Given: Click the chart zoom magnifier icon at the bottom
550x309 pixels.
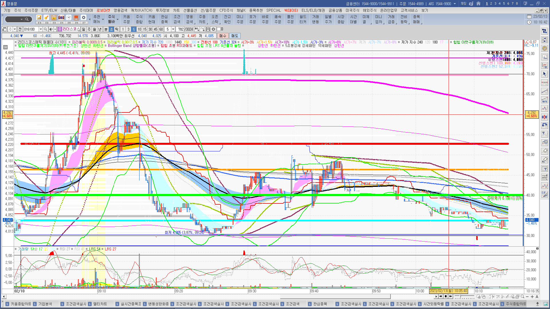Looking at the screenshot, I should [522, 297].
